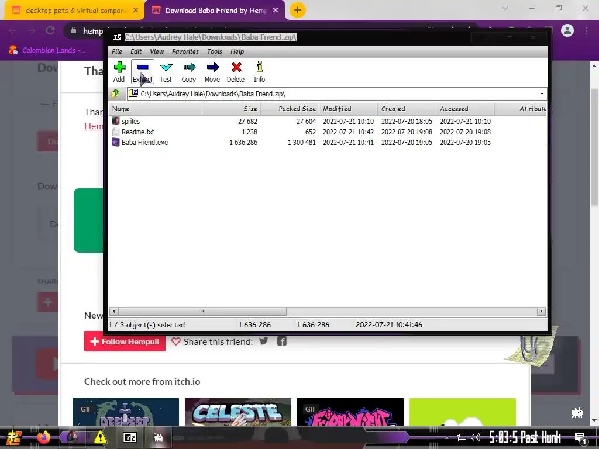Open the Windows Start button

click(x=14, y=437)
